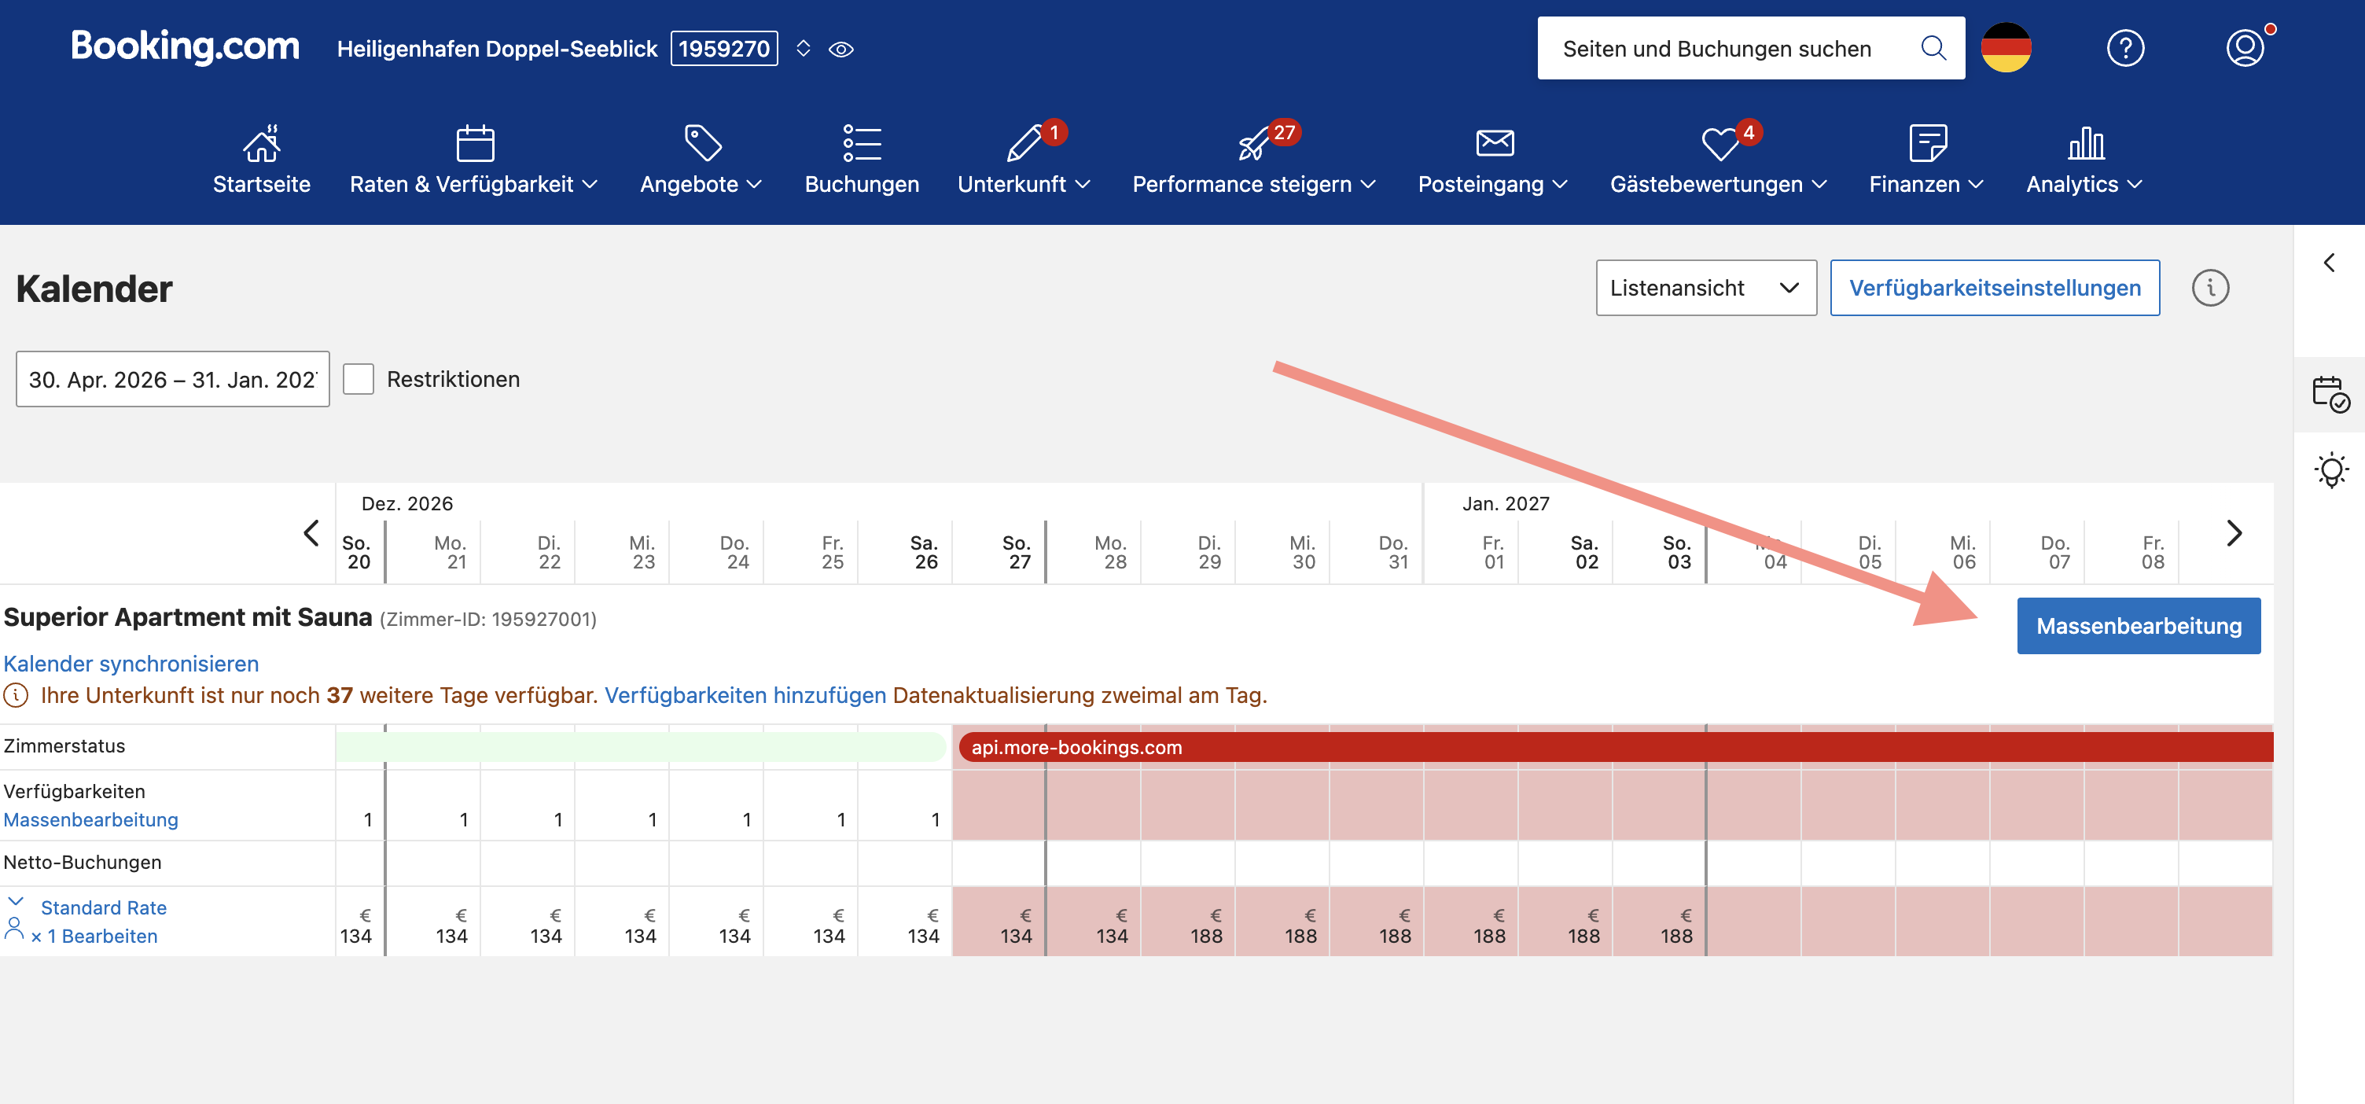
Task: Expand the Angebote menu
Action: [x=701, y=184]
